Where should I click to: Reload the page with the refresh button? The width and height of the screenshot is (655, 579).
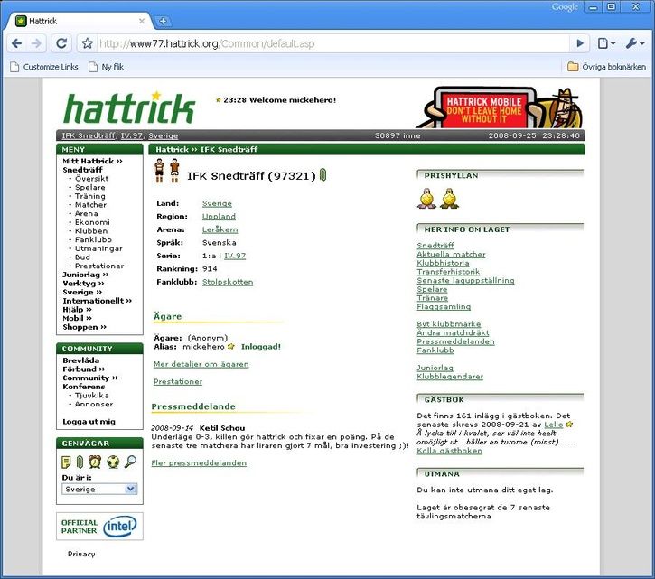[61, 43]
